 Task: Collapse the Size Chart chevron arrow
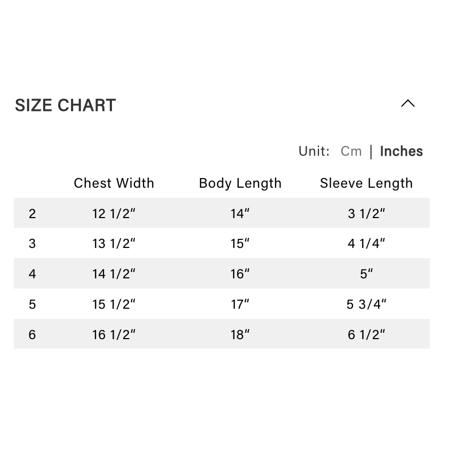click(408, 103)
